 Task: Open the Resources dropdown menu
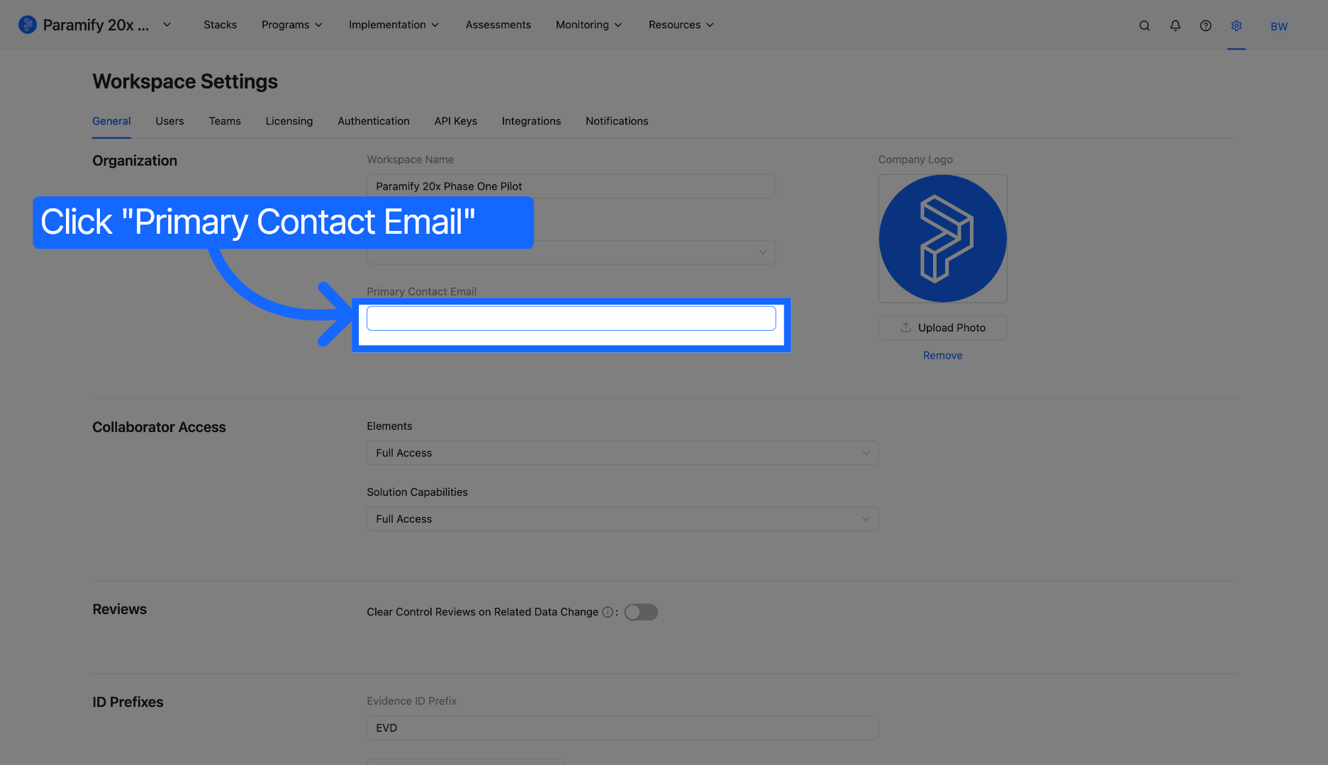[681, 25]
